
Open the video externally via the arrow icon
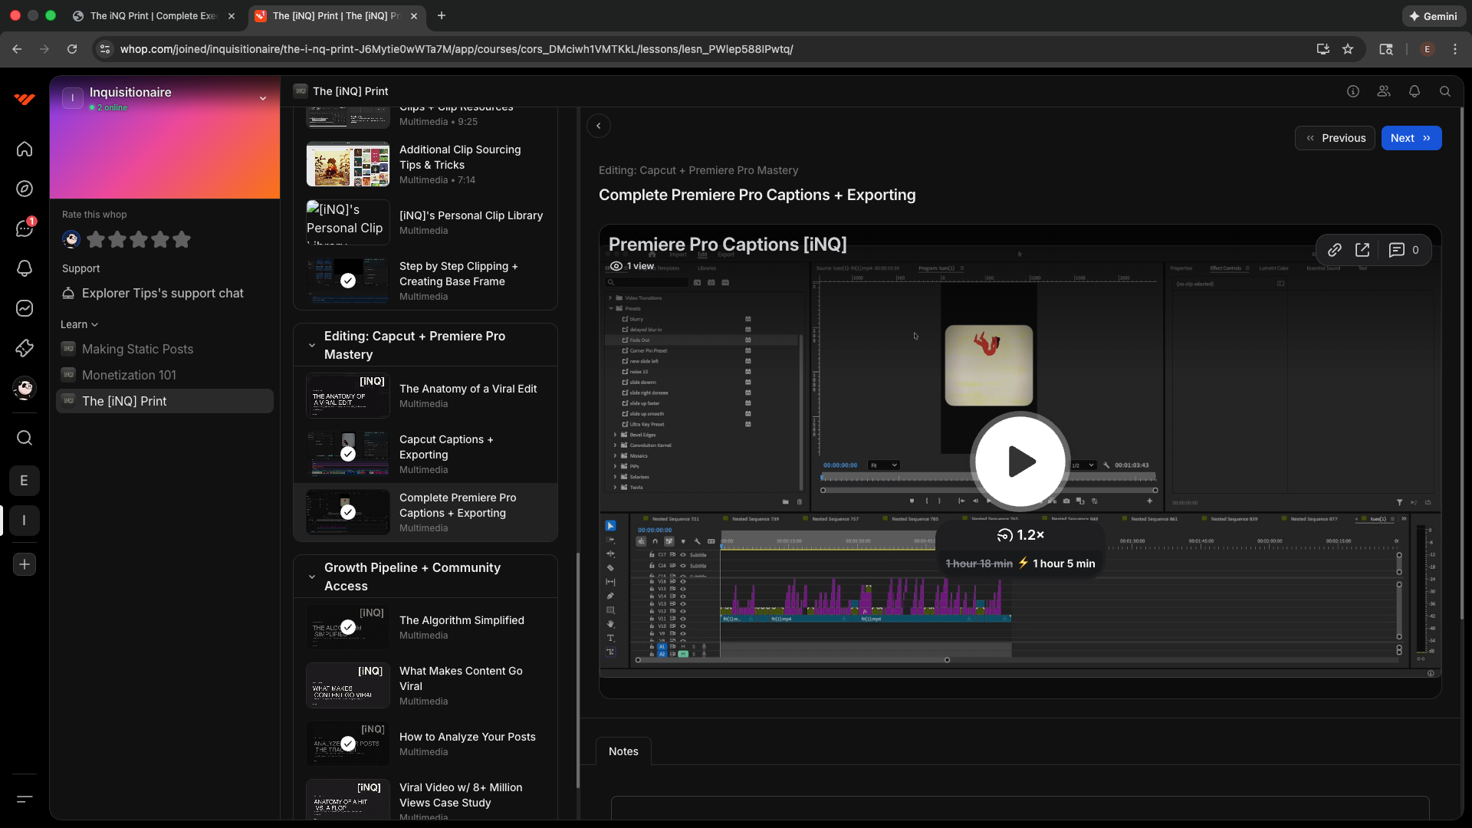pyautogui.click(x=1363, y=249)
